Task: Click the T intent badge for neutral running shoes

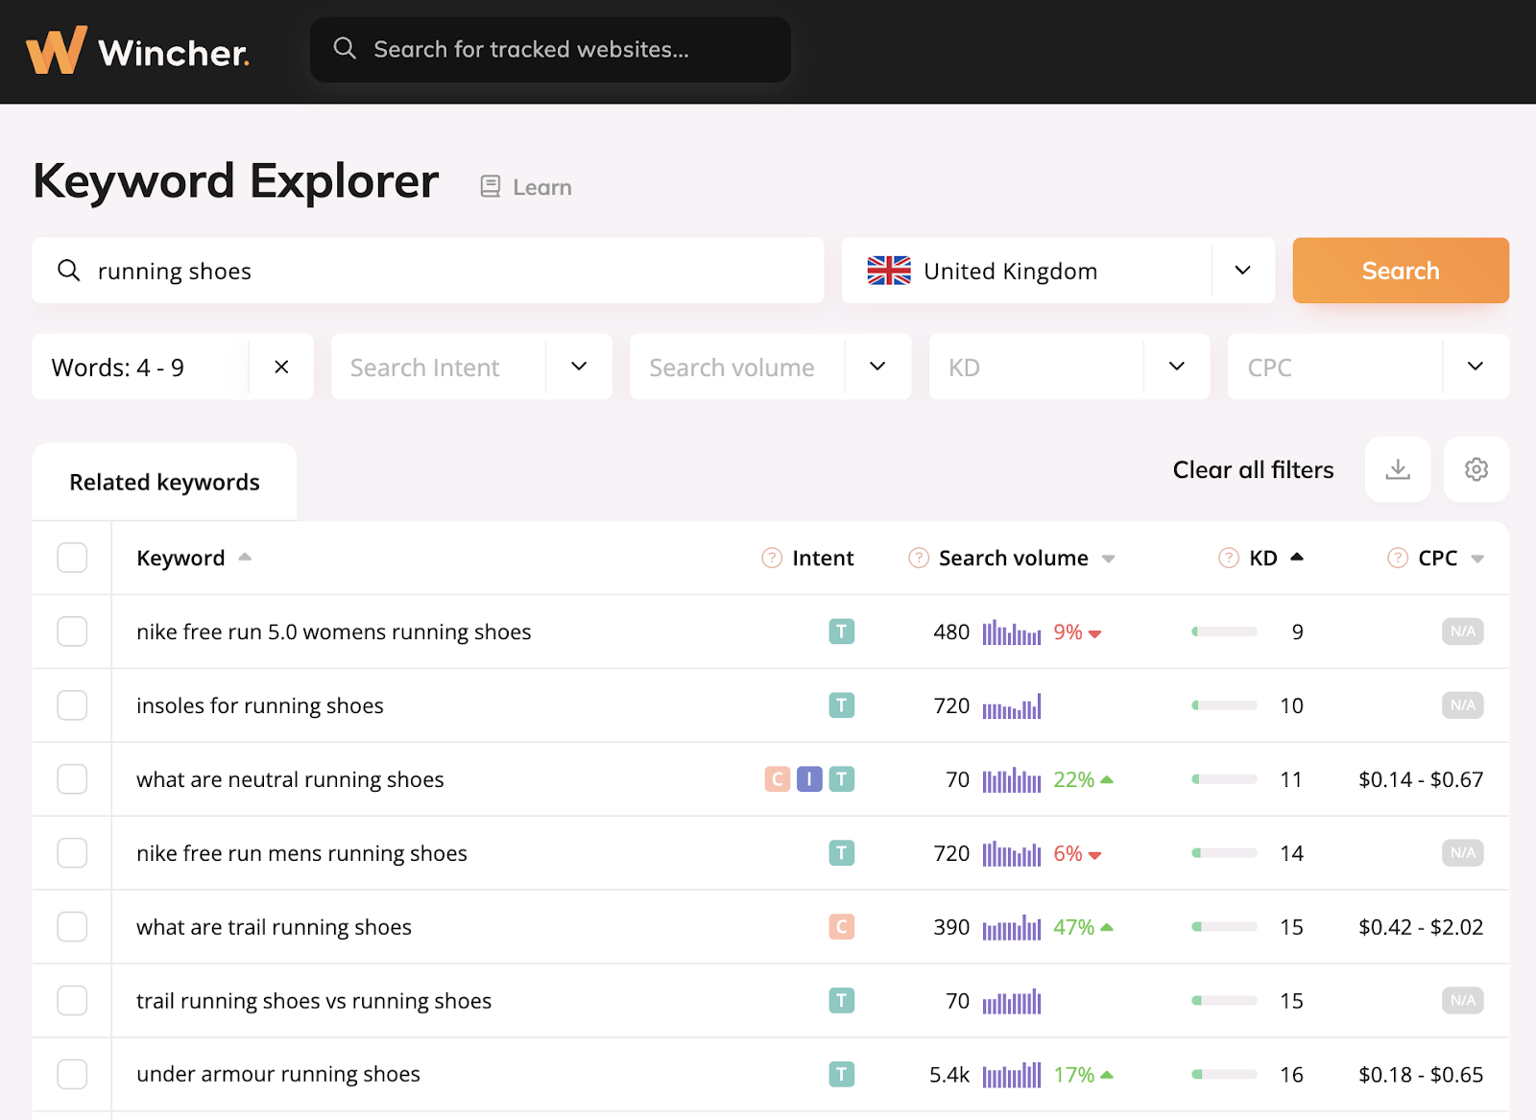Action: click(842, 779)
